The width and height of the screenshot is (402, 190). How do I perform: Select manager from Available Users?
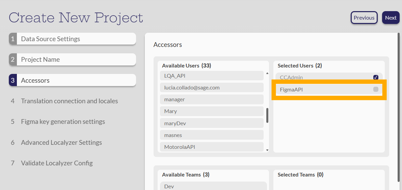(x=212, y=100)
